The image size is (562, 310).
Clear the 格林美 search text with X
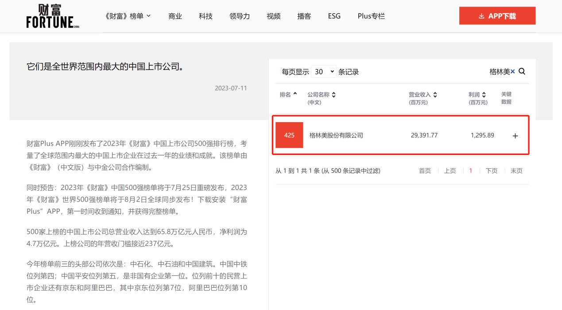tap(513, 71)
